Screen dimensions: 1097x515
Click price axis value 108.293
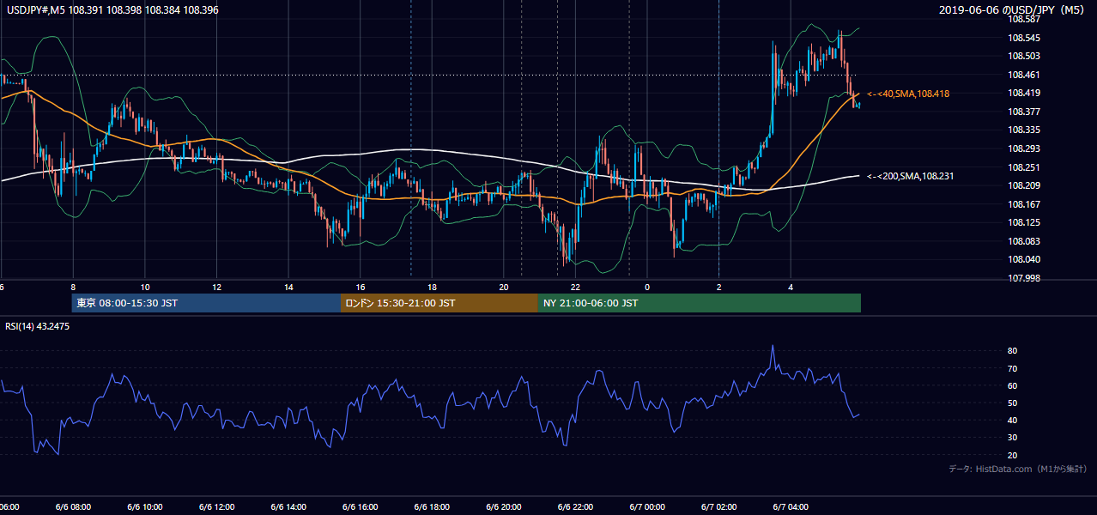point(1024,148)
